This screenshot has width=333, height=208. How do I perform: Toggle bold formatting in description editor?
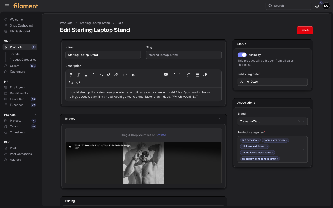71,75
